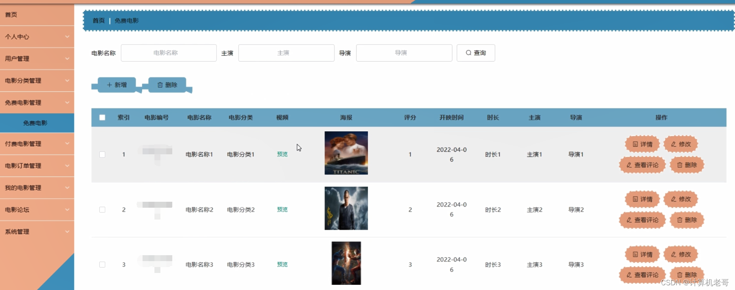Click the 免费电影 breadcrumb text

tap(127, 21)
